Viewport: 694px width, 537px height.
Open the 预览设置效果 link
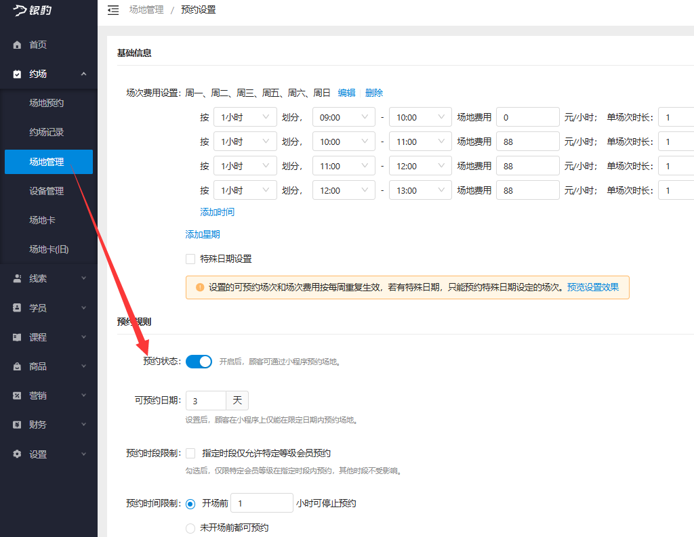592,287
